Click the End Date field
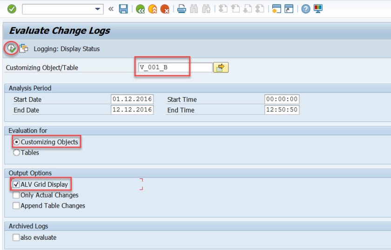The image size is (391, 250). pyautogui.click(x=132, y=110)
